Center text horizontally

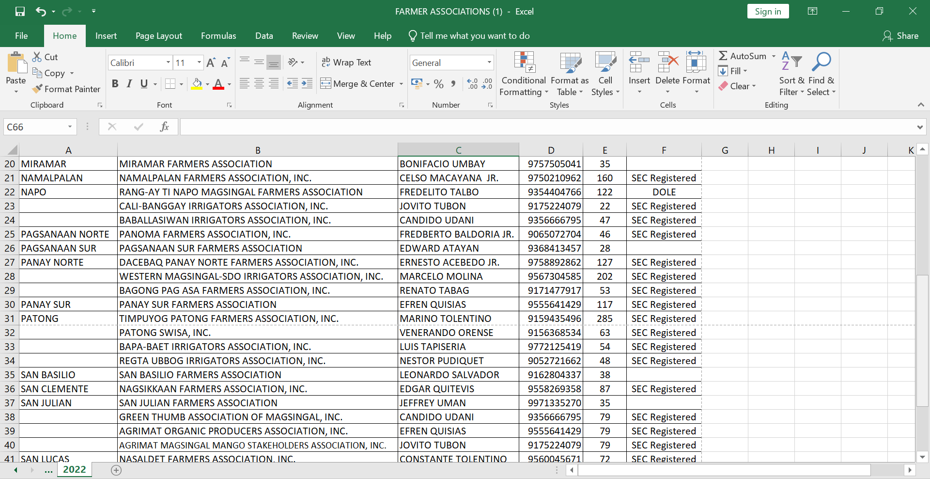[x=259, y=83]
